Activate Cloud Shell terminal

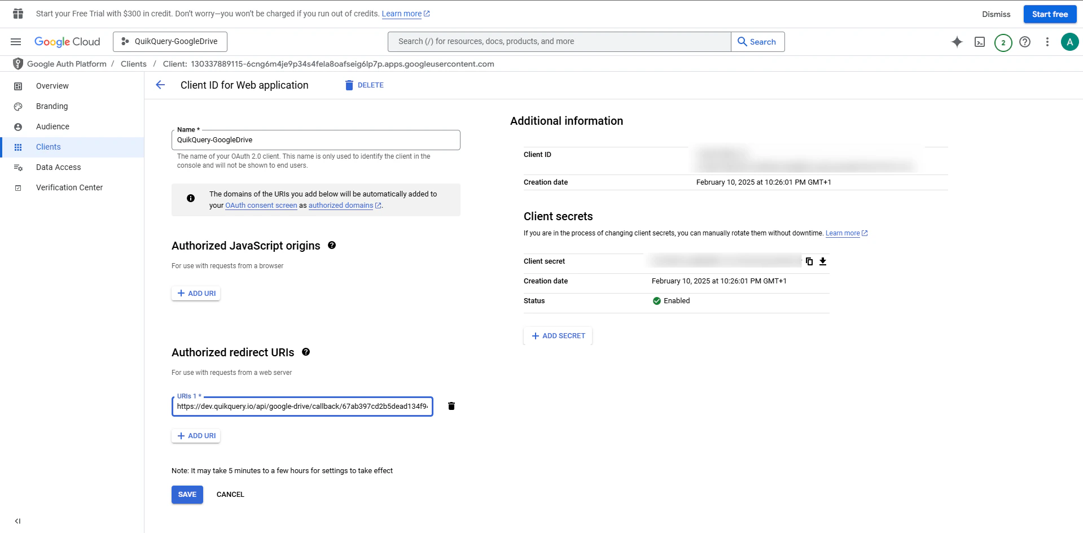point(980,42)
